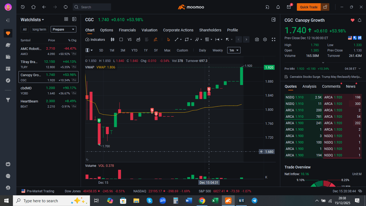
Task: Open the Watchlists title dropdown
Action: point(32,20)
